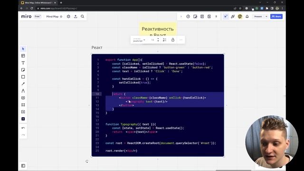Click the Present button
304x171 pixels.
click(x=258, y=17)
